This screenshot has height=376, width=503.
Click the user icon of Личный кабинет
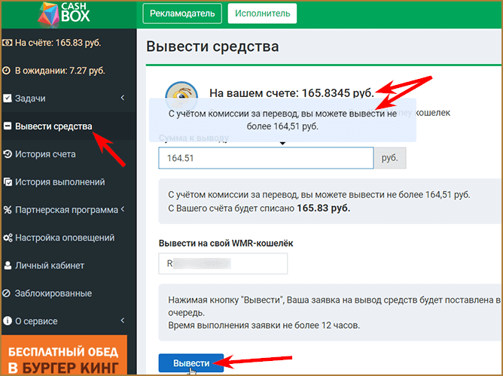click(x=8, y=265)
